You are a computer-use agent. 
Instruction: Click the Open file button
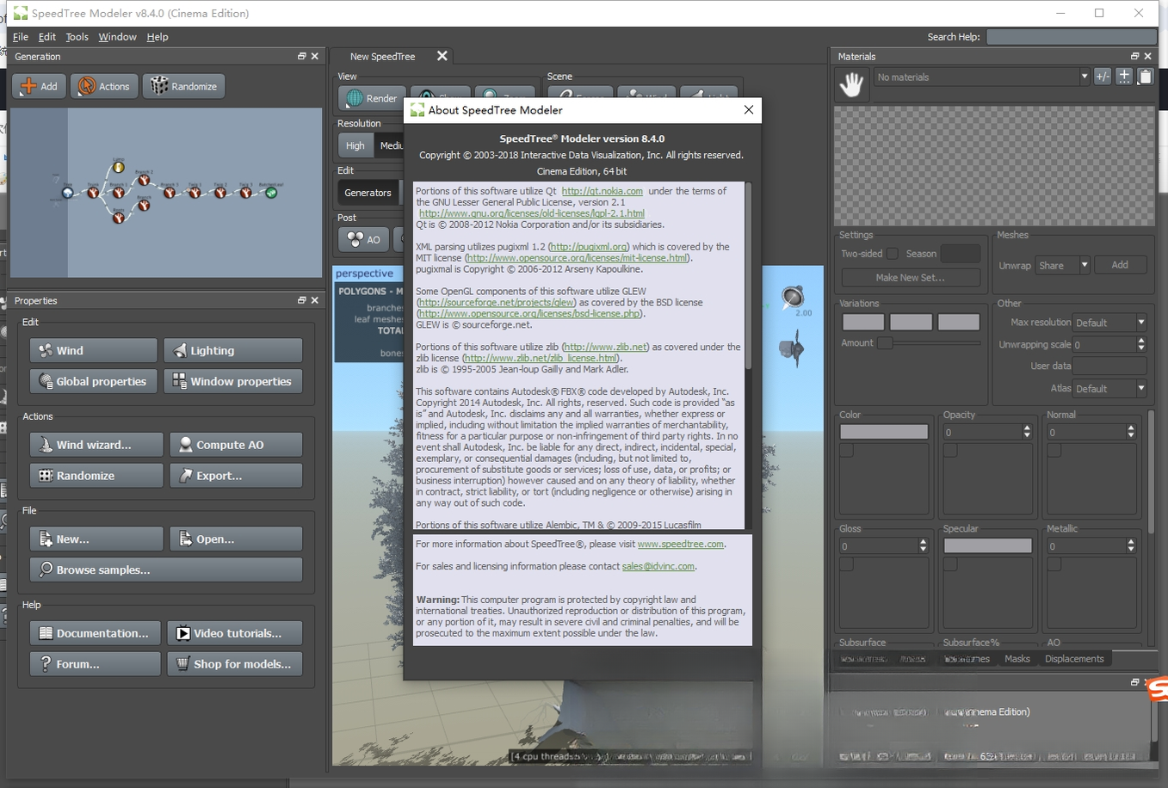tap(236, 539)
